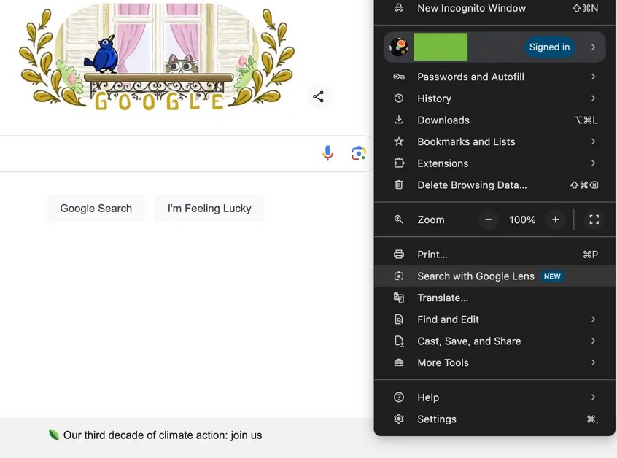Click the Google Doodle image
This screenshot has width=617, height=458.
point(157,57)
